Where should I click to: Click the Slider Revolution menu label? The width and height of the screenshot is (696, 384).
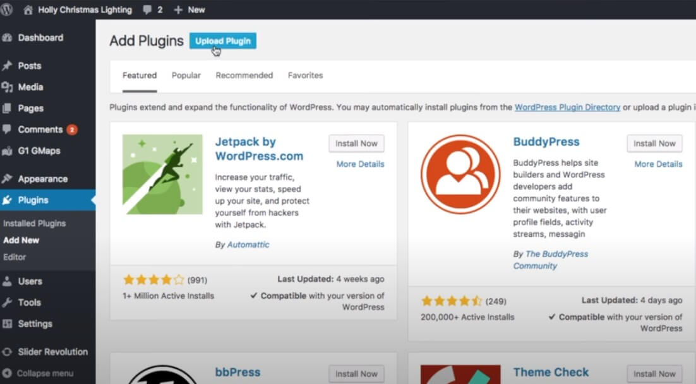53,352
